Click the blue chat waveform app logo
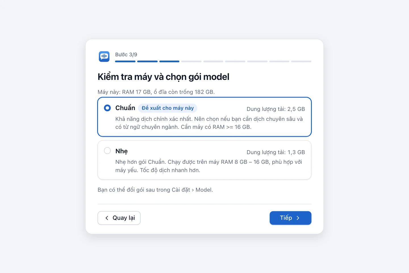 [104, 57]
